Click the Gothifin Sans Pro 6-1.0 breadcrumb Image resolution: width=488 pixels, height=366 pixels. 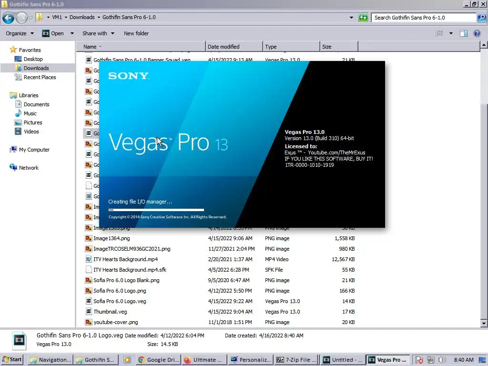click(129, 17)
